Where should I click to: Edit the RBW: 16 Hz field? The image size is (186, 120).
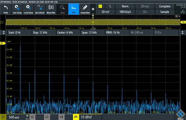tap(117, 32)
